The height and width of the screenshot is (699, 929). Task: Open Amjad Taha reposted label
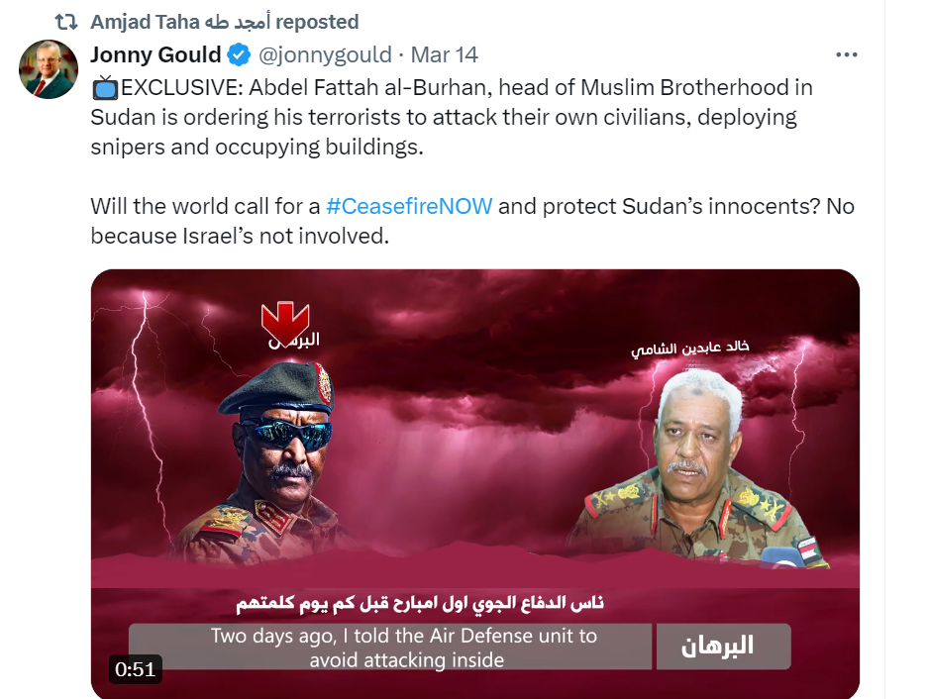(225, 22)
